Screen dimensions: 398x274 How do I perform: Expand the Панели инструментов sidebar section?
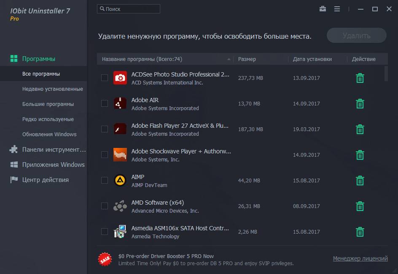(x=54, y=150)
